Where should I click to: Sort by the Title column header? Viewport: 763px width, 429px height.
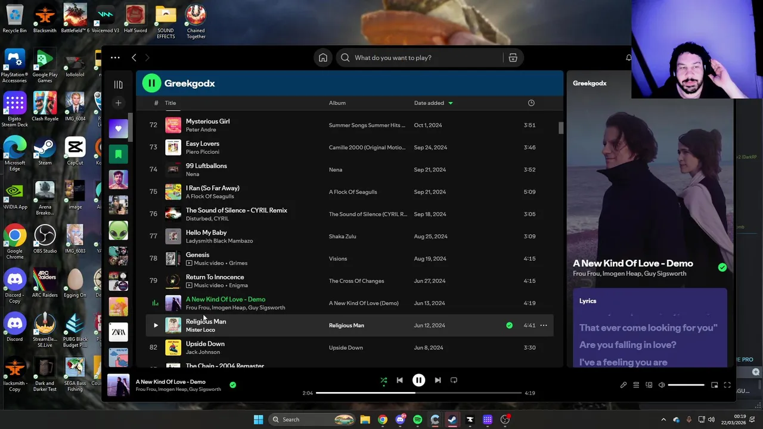point(170,103)
